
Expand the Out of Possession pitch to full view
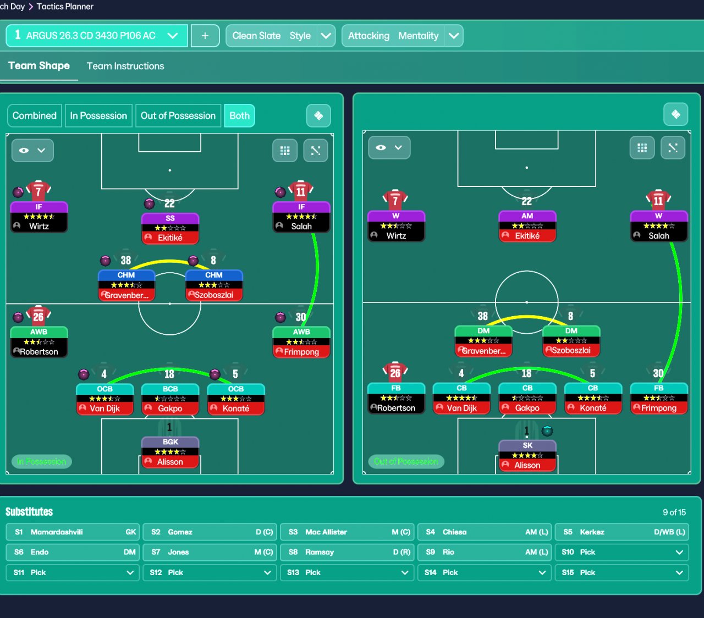click(x=673, y=147)
